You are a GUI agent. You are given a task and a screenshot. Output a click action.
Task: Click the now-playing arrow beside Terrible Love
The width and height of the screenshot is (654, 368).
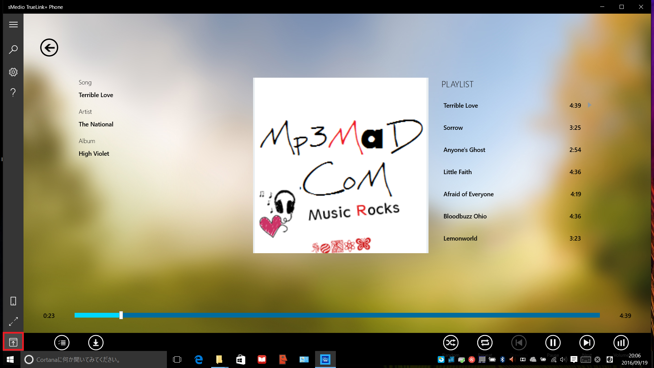click(x=589, y=105)
